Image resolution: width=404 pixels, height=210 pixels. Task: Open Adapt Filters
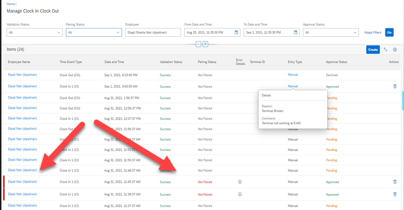(x=373, y=32)
